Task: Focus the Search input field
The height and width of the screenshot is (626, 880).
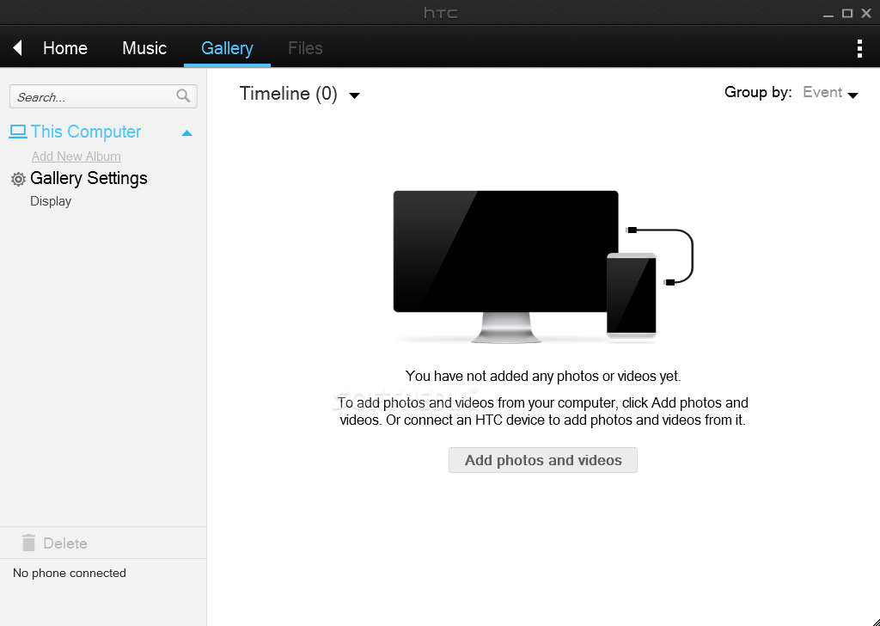Action: tap(103, 96)
